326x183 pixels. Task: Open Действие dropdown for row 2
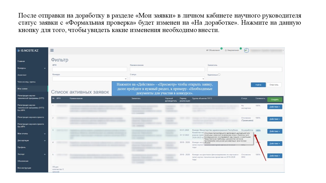tap(275, 119)
